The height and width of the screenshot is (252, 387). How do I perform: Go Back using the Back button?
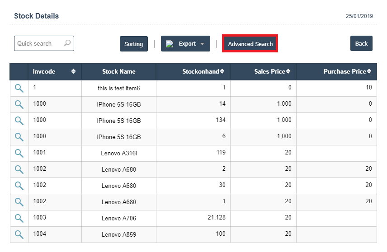pos(361,43)
